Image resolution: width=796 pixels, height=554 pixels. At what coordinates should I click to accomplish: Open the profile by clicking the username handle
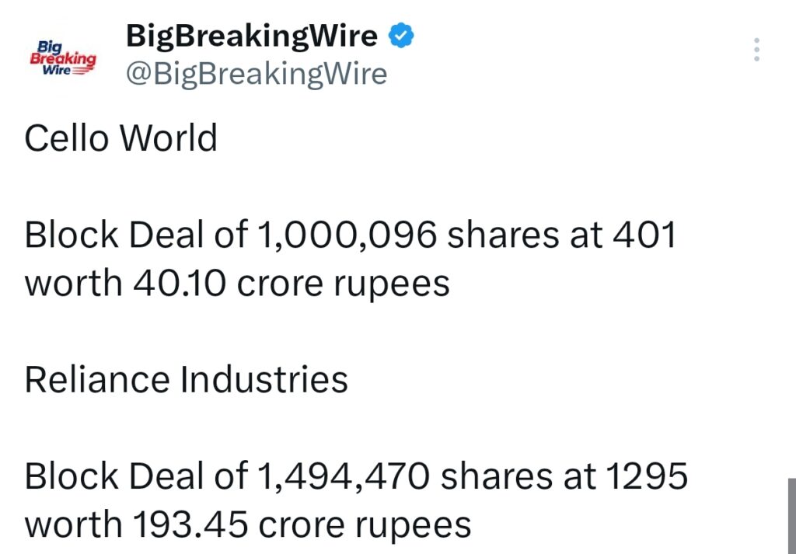(x=257, y=74)
